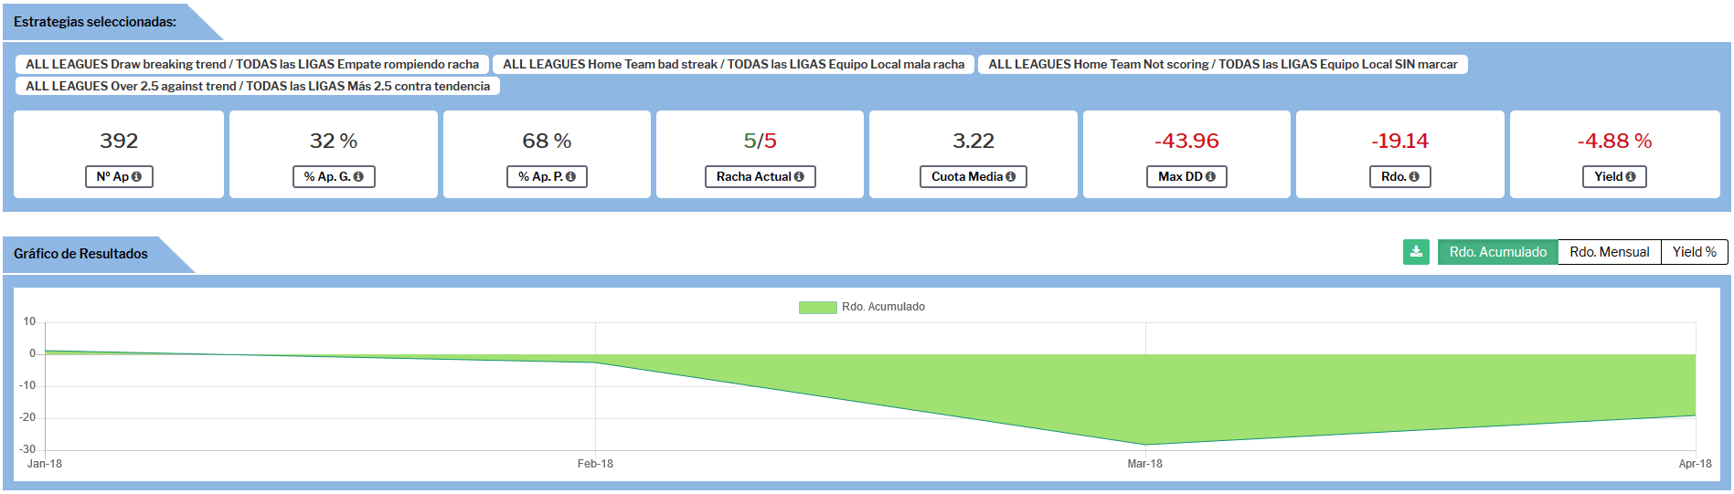Click the info icon next to Cuota Media
Image resolution: width=1734 pixels, height=494 pixels.
click(x=1010, y=177)
